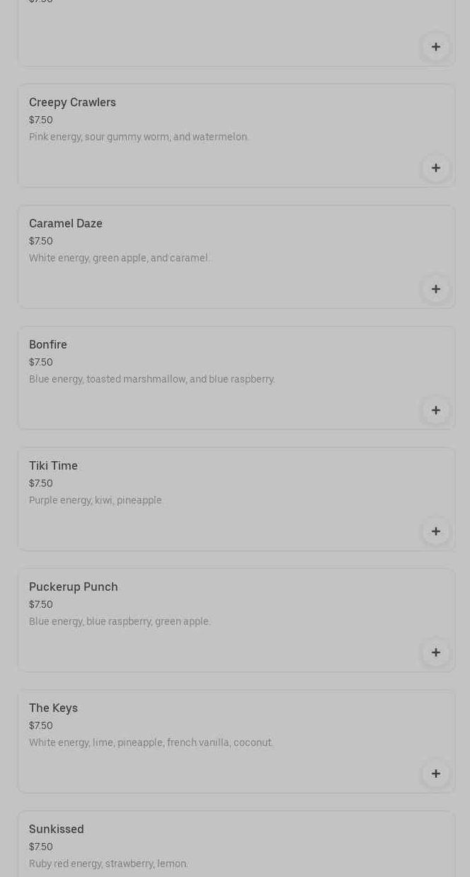Select the Caramel Daze item name

[66, 223]
